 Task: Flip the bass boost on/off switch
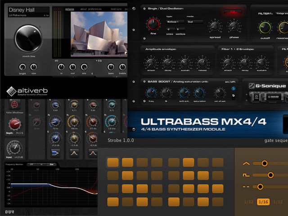pyautogui.click(x=234, y=96)
